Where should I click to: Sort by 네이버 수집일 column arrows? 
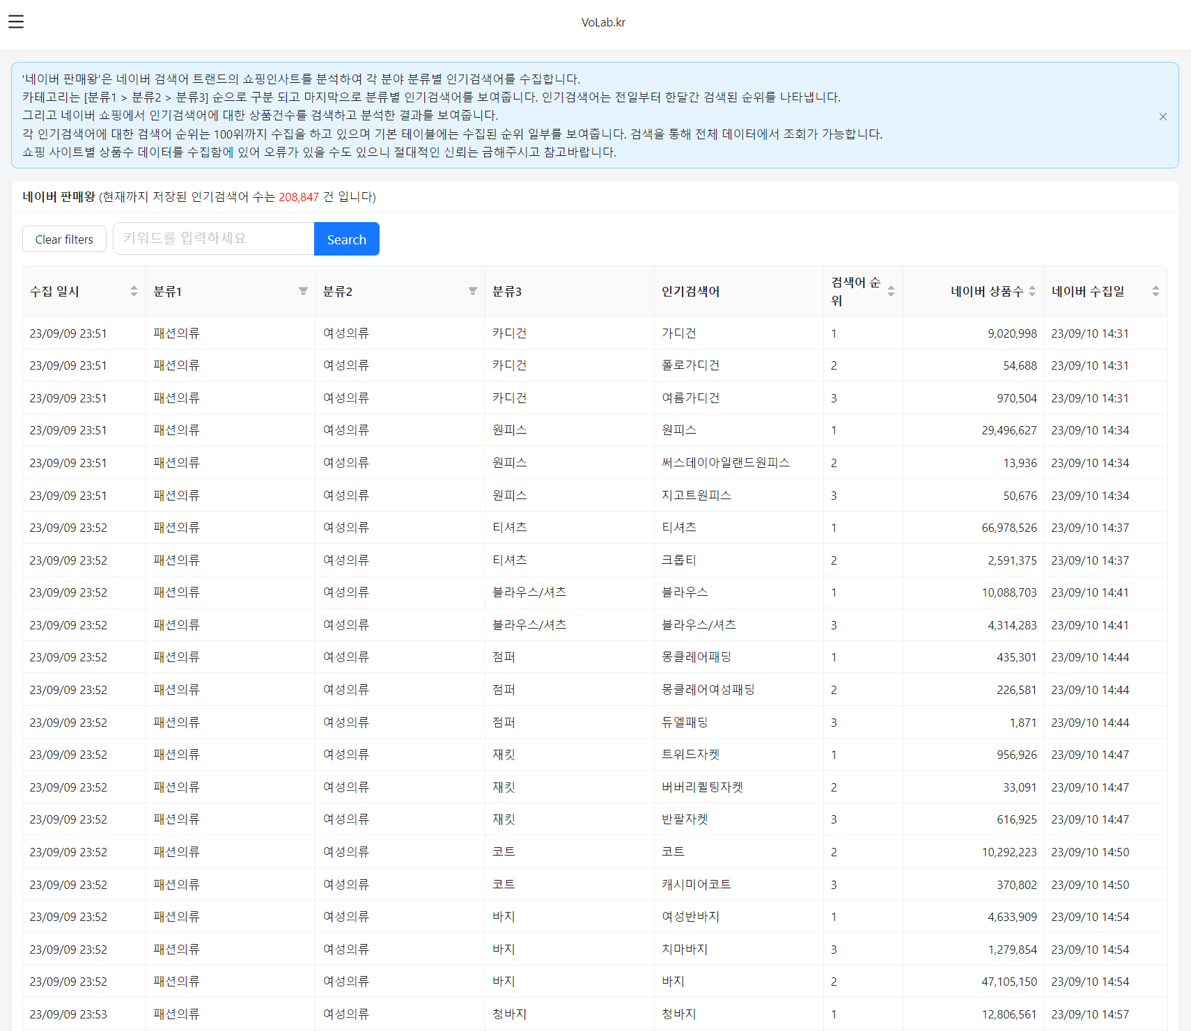pyautogui.click(x=1155, y=291)
